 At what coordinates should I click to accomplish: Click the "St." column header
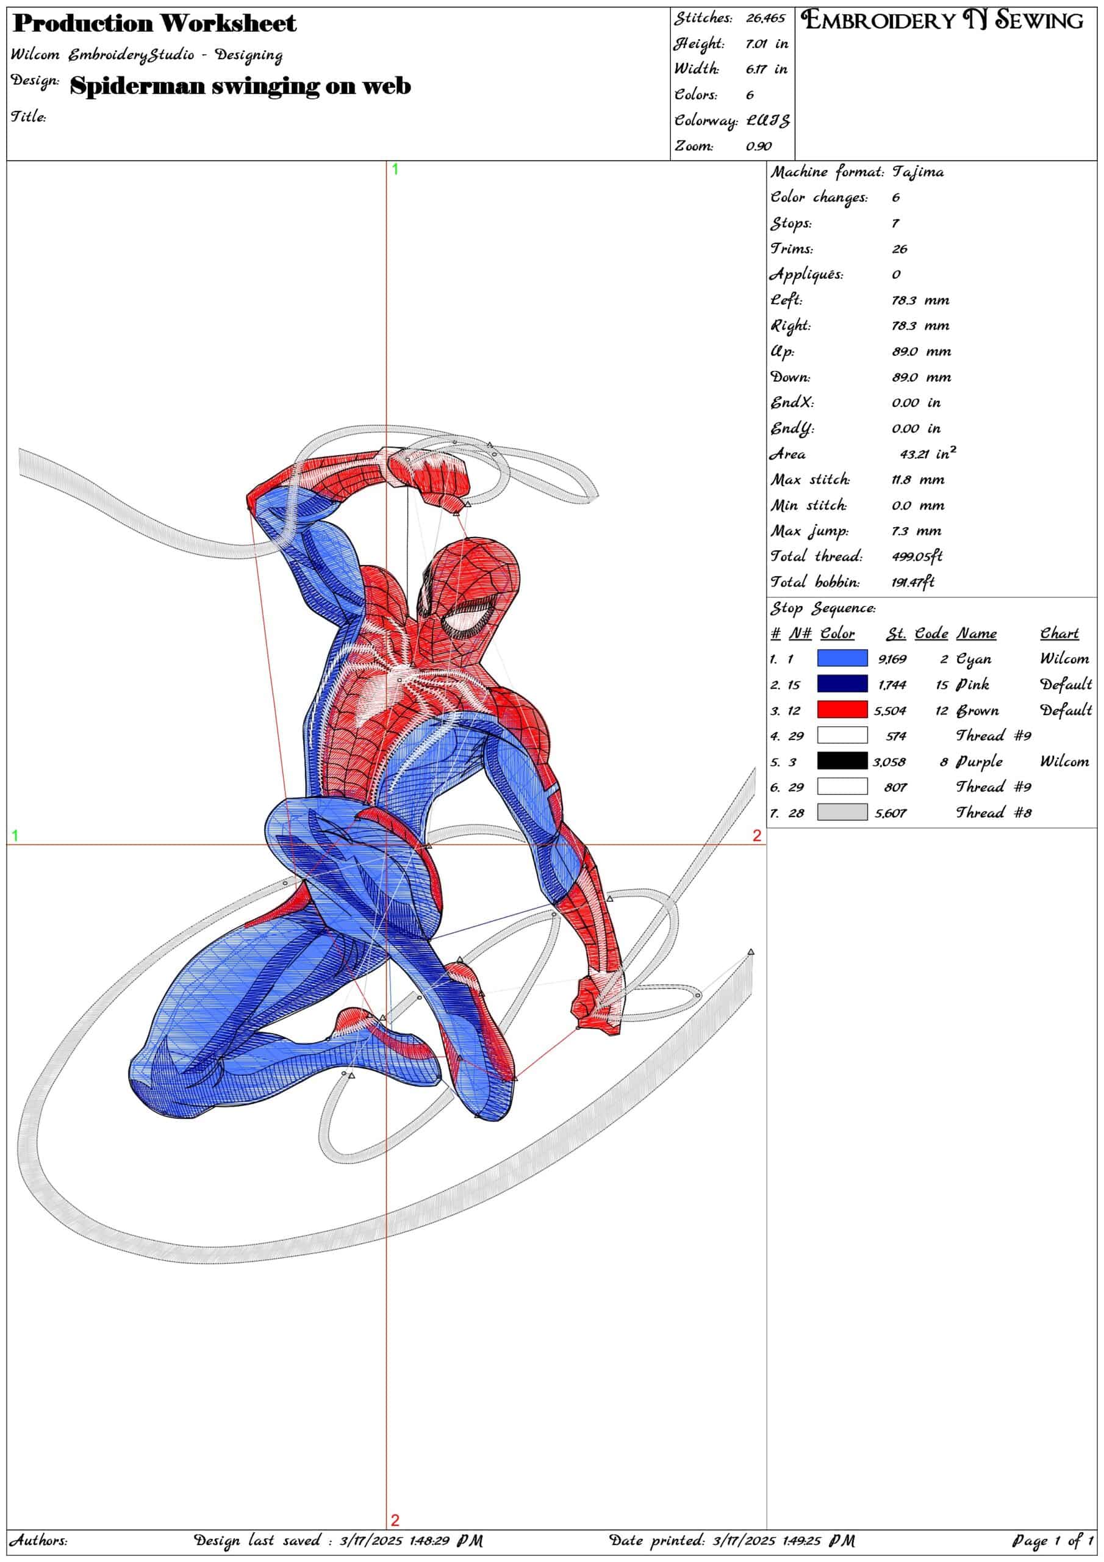click(896, 633)
